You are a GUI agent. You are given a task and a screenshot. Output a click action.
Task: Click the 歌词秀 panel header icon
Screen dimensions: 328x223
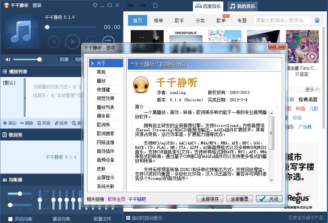click(4, 135)
